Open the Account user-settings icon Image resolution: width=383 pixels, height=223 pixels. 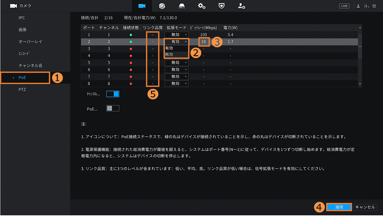pos(241,6)
